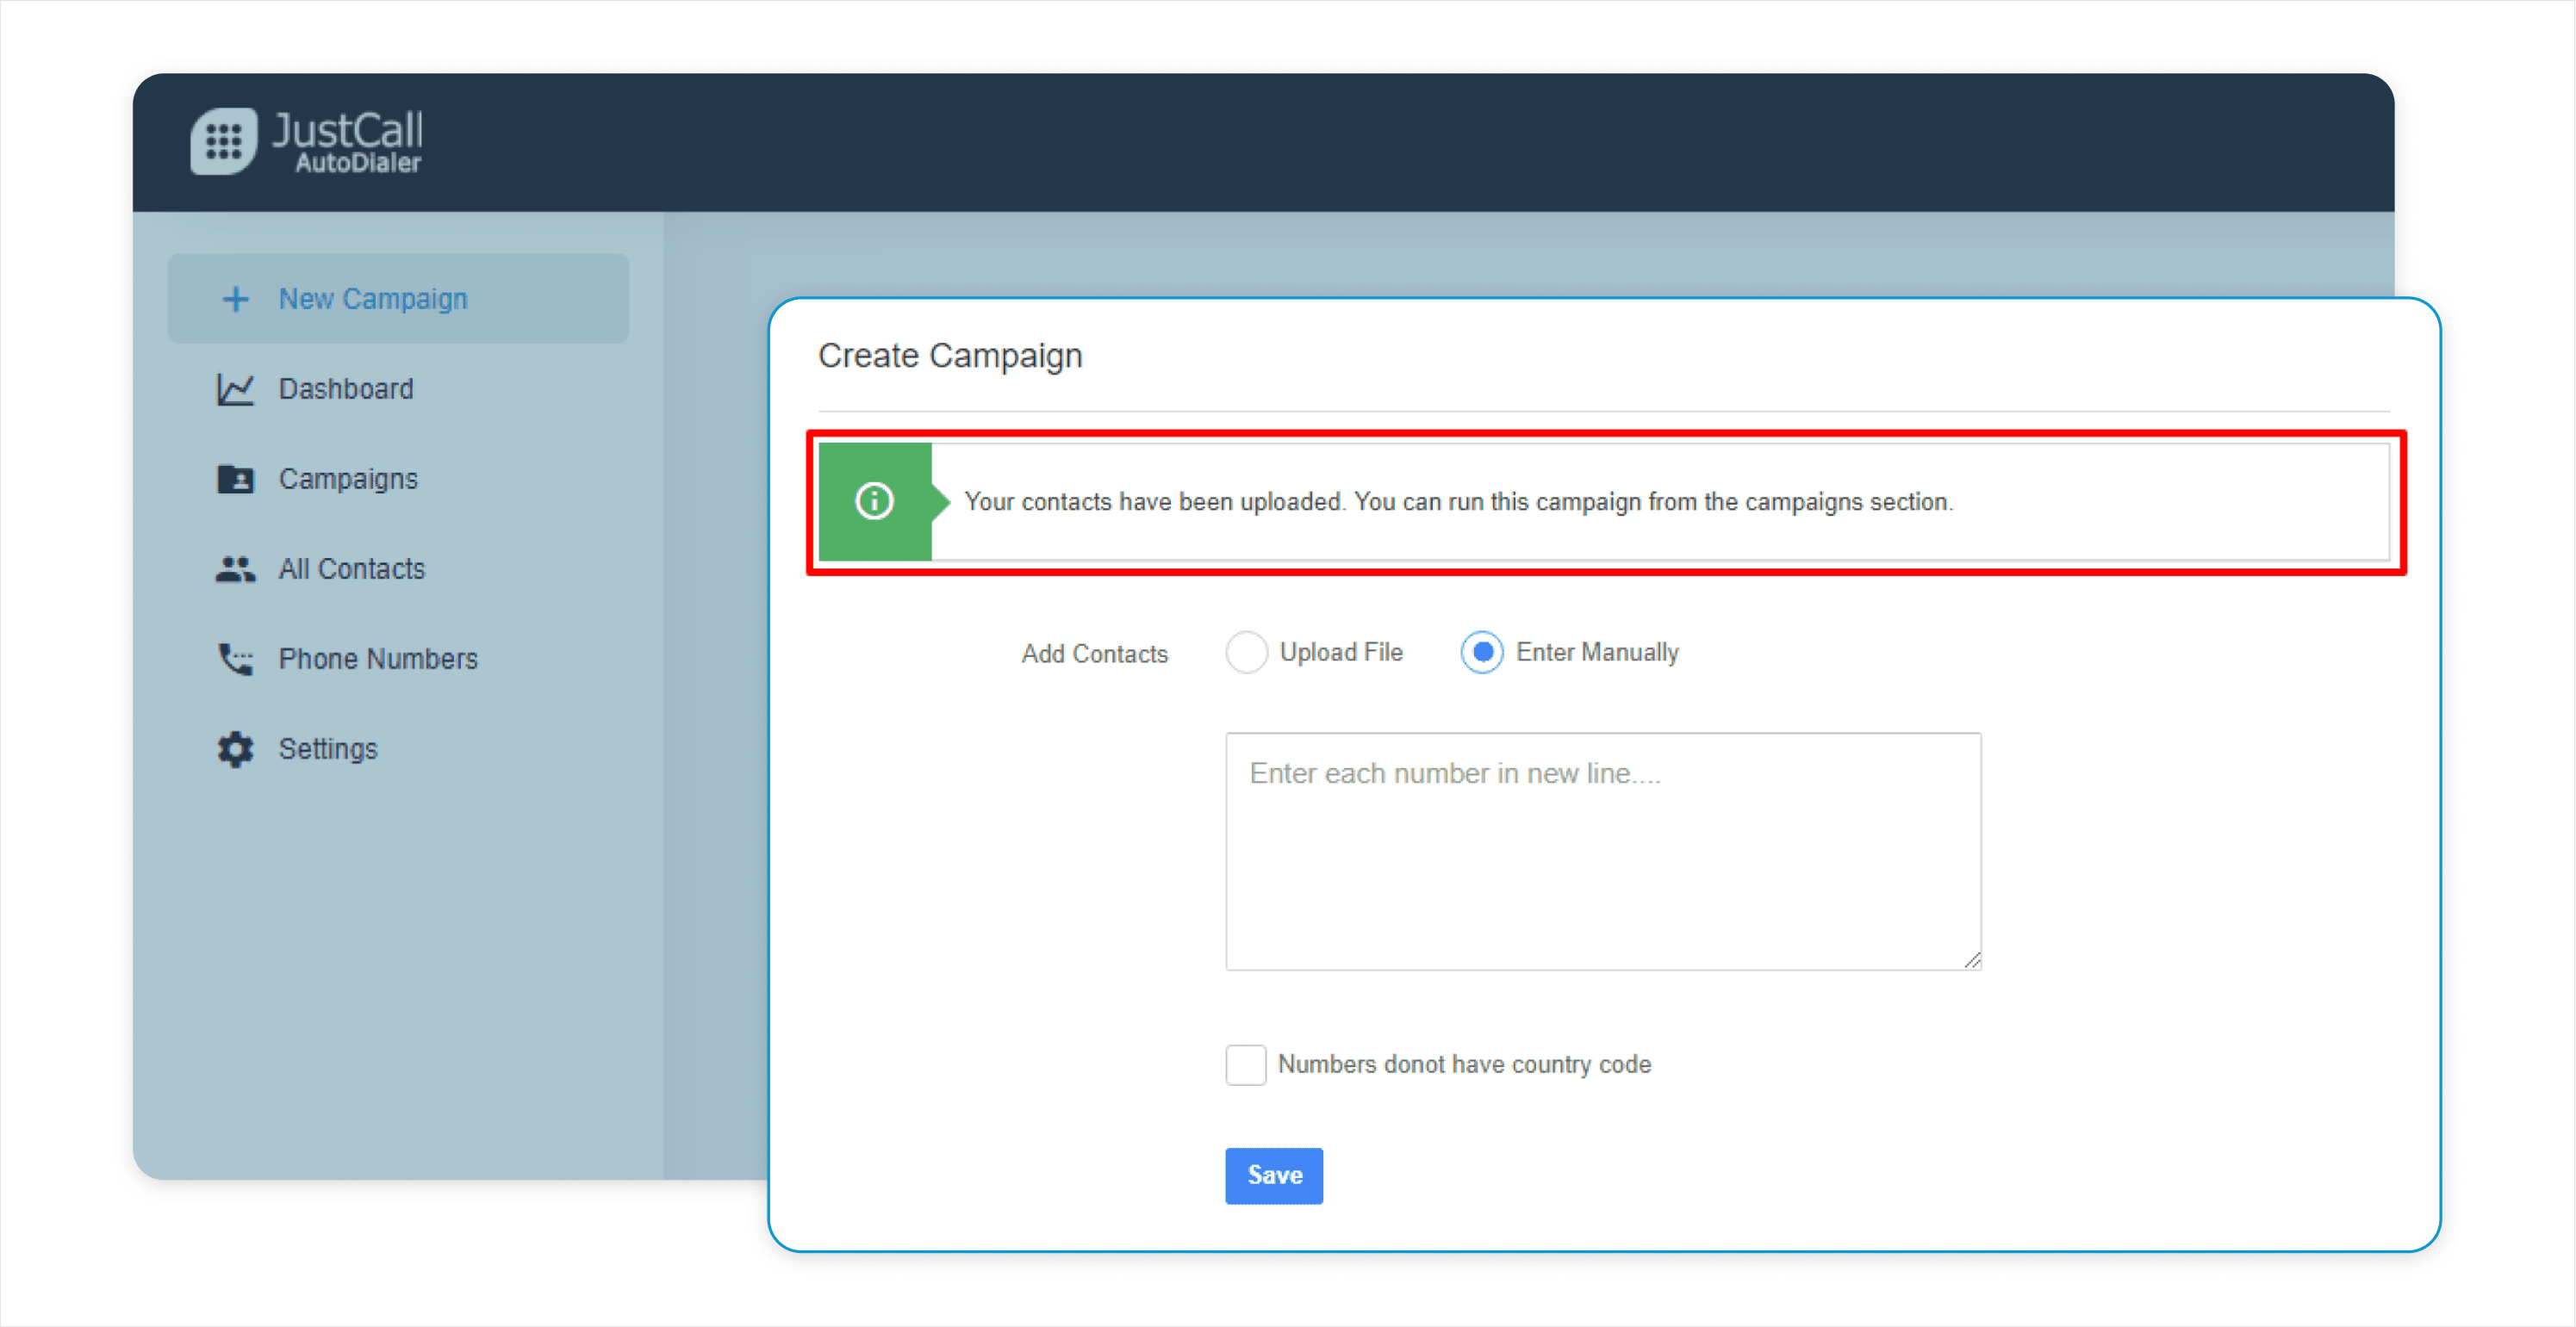The image size is (2576, 1327).
Task: Click the phone numbers text area
Action: coord(1603,852)
